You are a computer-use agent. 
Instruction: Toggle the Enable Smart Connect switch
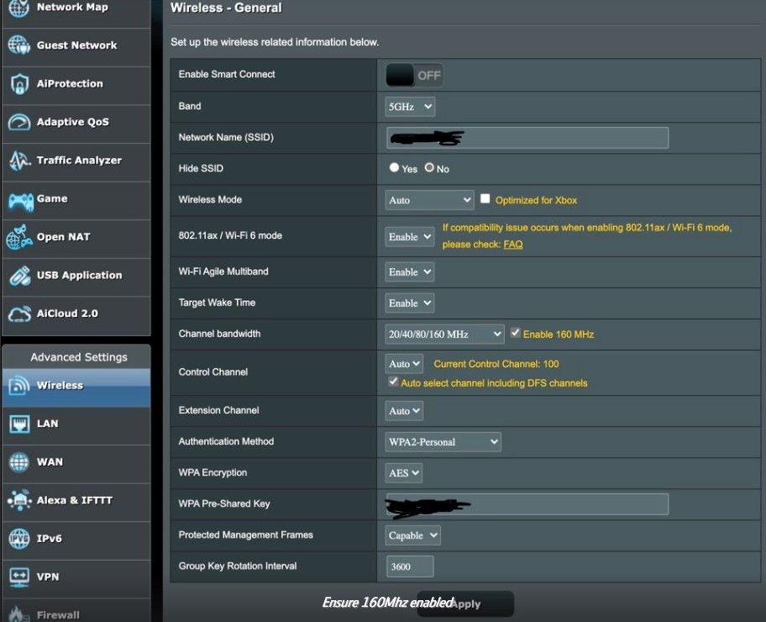click(414, 76)
